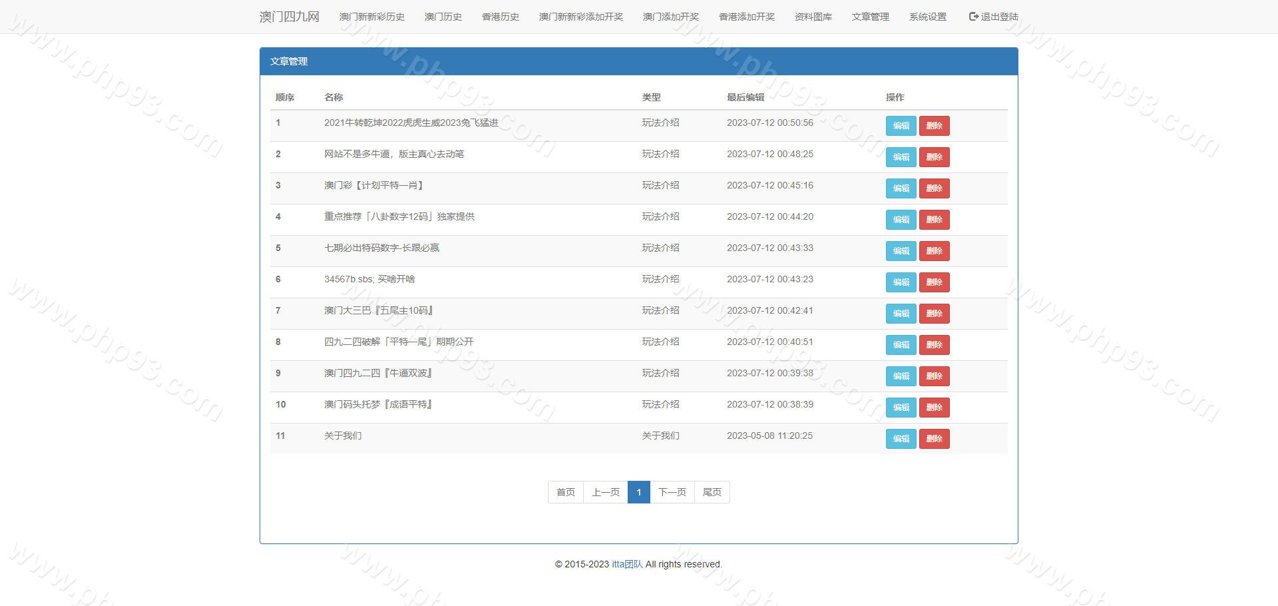Open the itta团队 footer link
This screenshot has height=606, width=1278.
627,564
